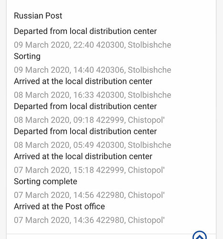Click the Arrived at the Post office status
Viewport: 223px width, 239px height.
click(x=59, y=206)
